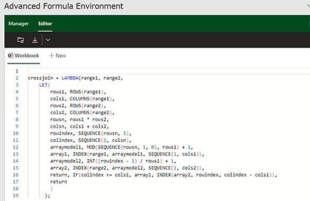The image size is (310, 201).
Task: Click the Advanced Formula Environment title
Action: pos(63,6)
